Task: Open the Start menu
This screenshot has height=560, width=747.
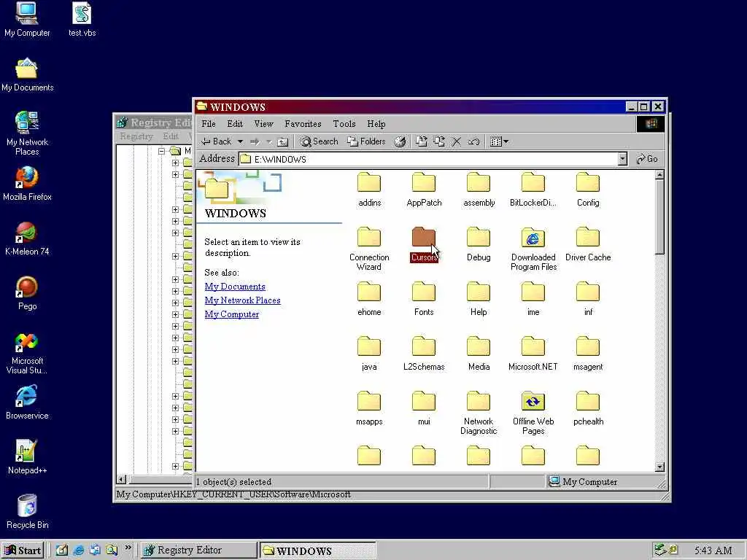Action: pos(23,551)
